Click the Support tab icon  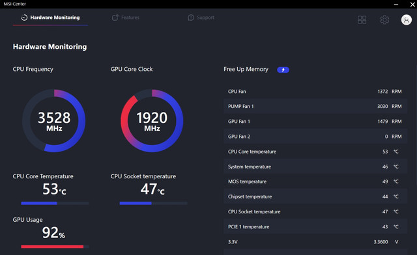(191, 18)
